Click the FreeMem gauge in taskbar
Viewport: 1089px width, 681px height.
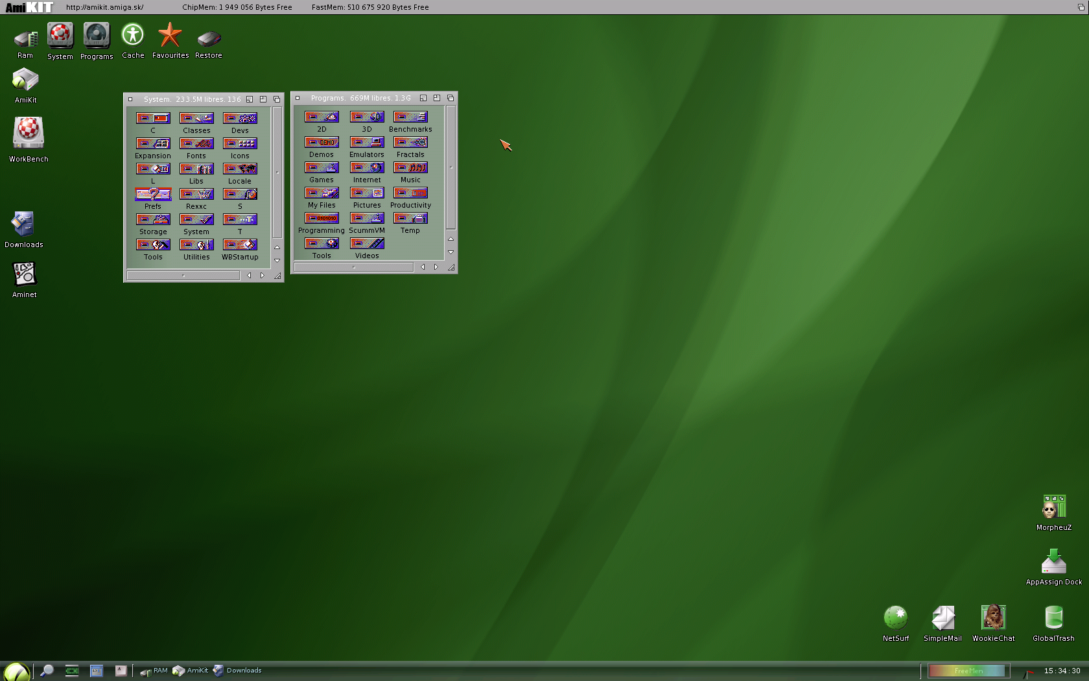pyautogui.click(x=968, y=671)
